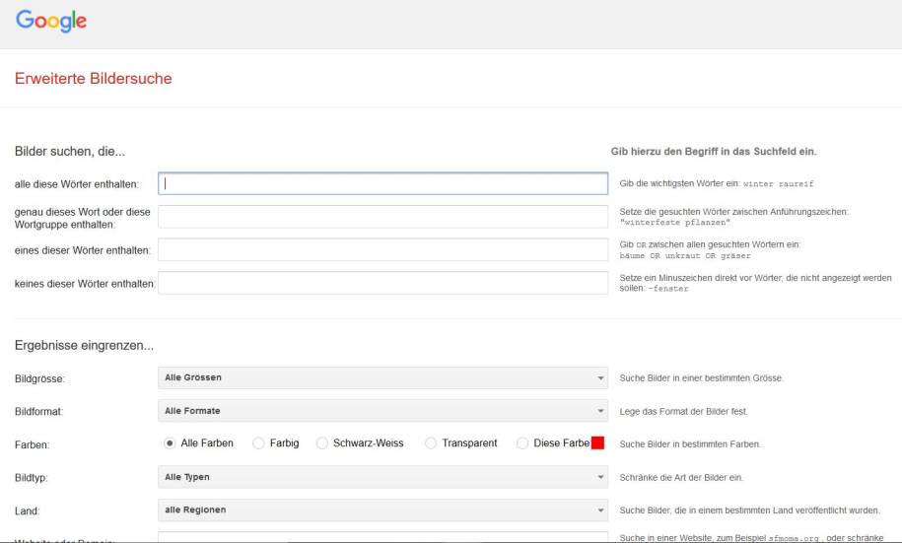Viewport: 902px width, 543px height.
Task: Enable the 'Diese Farbe' radio button
Action: 522,443
